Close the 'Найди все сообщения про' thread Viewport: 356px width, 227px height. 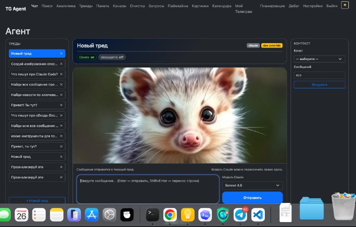pyautogui.click(x=61, y=84)
